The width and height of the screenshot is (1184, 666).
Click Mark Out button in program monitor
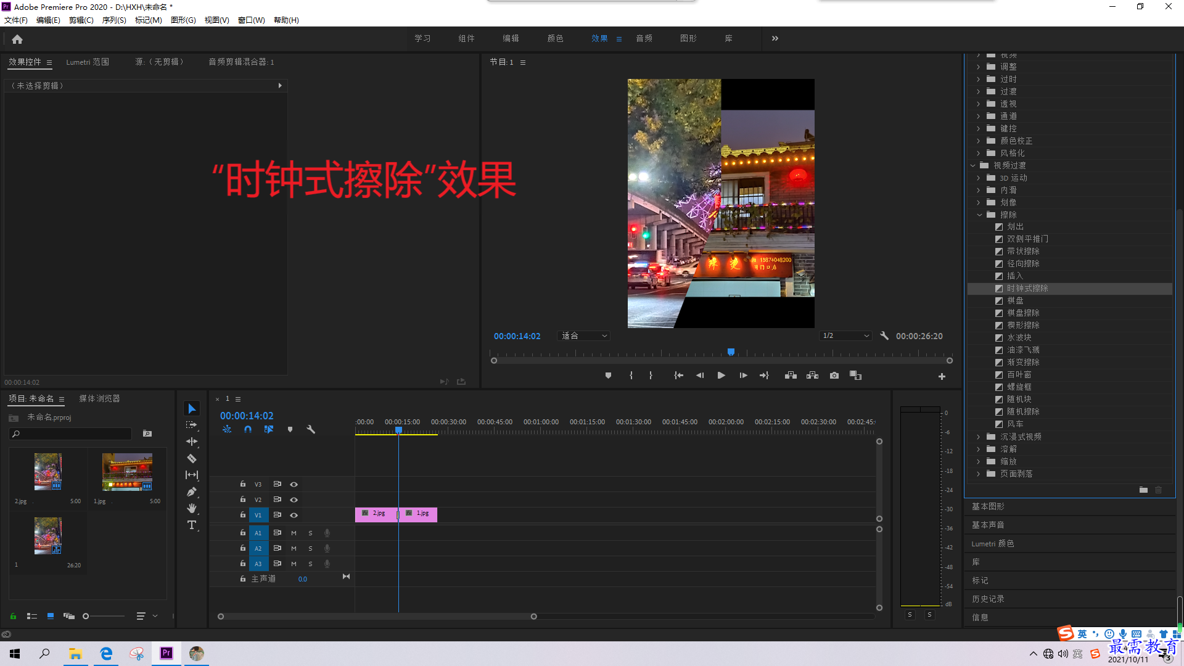[651, 376]
